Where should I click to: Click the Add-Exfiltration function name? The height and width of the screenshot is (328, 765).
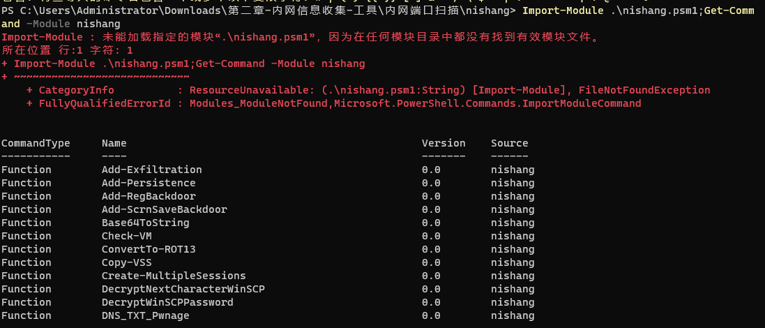point(151,170)
